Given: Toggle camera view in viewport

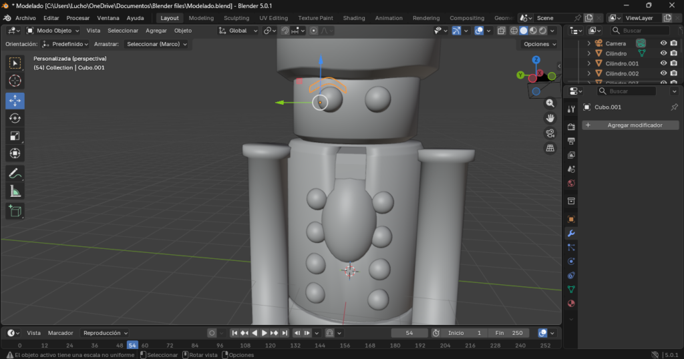Looking at the screenshot, I should click(550, 133).
